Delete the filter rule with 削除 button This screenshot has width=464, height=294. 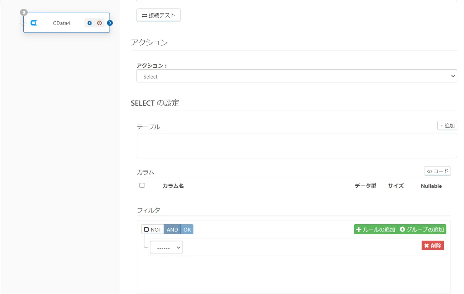[x=433, y=245]
